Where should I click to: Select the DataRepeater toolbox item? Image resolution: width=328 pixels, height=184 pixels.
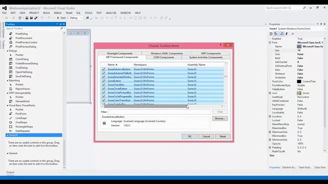[x=23, y=131]
